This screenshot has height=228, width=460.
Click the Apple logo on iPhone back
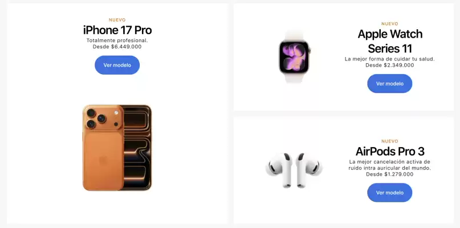click(x=103, y=160)
